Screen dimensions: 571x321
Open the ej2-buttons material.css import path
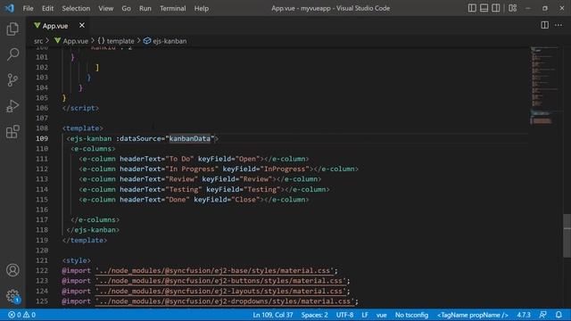[x=220, y=281]
